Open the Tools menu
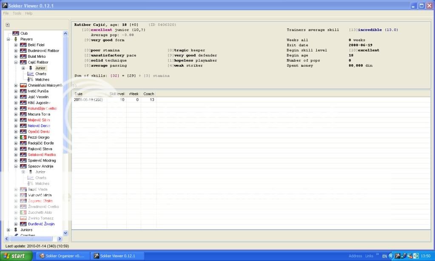435x261 pixels. click(17, 13)
